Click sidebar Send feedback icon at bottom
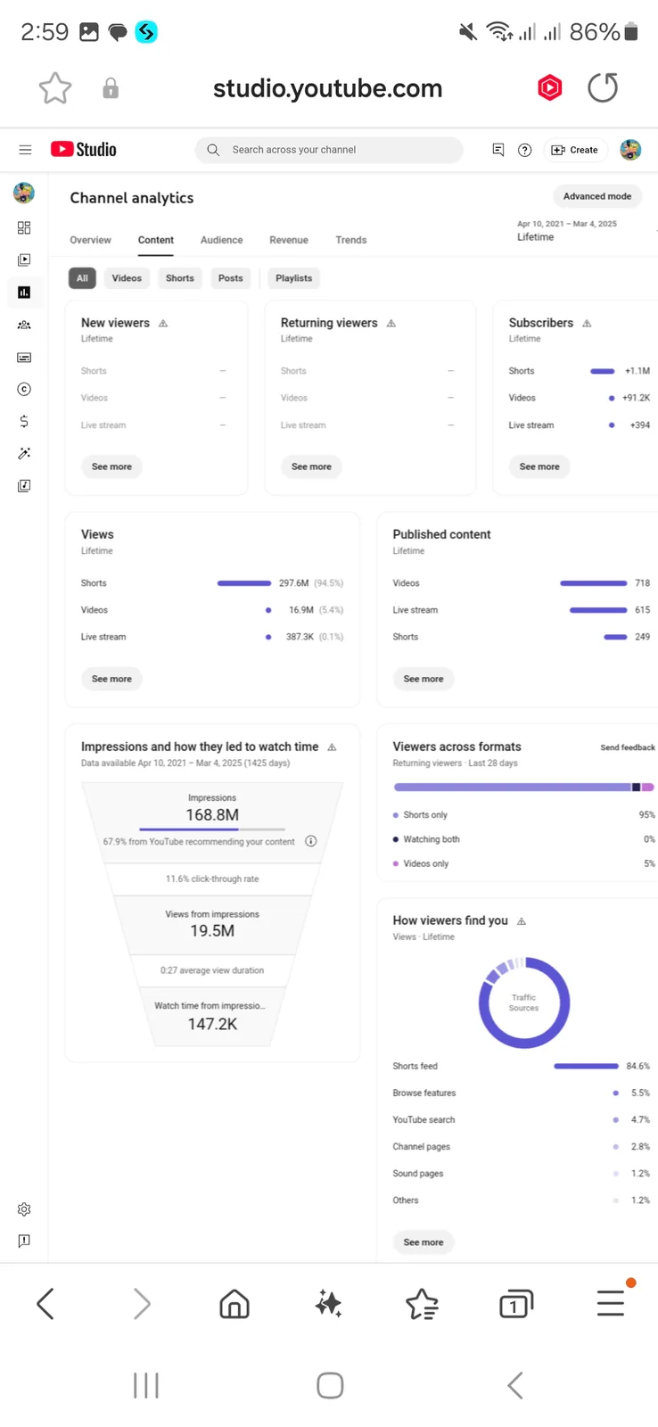The width and height of the screenshot is (658, 1427). click(x=24, y=1241)
